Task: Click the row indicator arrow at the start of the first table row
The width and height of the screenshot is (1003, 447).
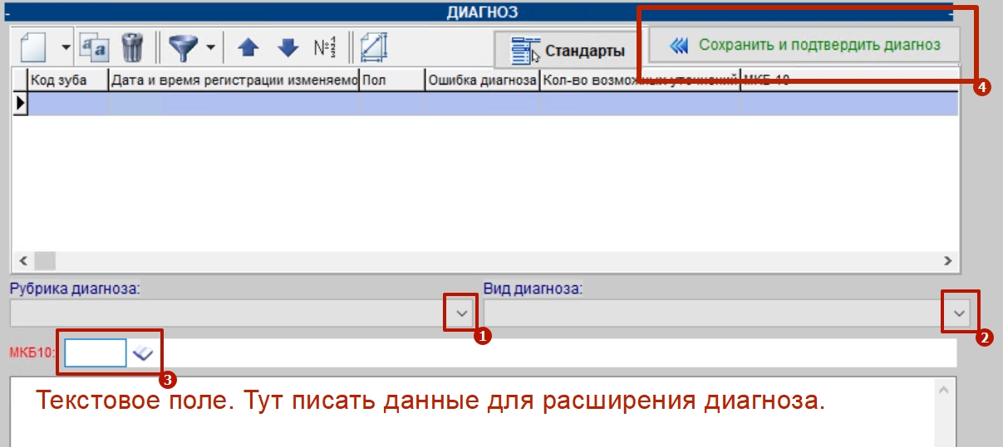Action: coord(20,104)
